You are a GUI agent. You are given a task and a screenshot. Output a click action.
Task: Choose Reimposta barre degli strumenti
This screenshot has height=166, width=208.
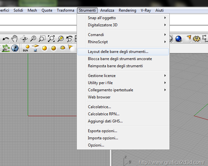(x=123, y=66)
